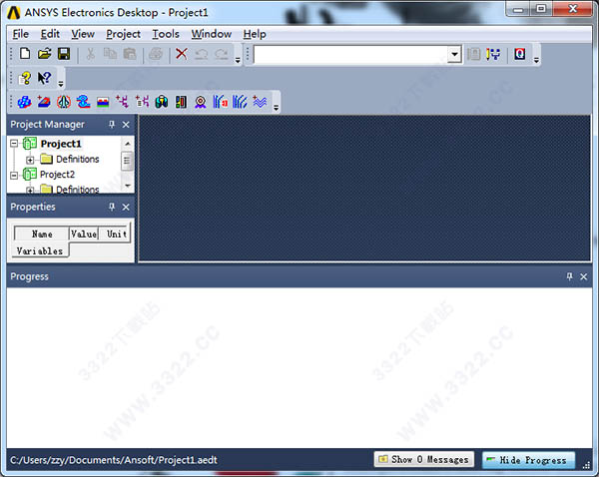Open the overflow arrow after the Q icon
Viewport: 599px width, 477px height.
coord(536,60)
